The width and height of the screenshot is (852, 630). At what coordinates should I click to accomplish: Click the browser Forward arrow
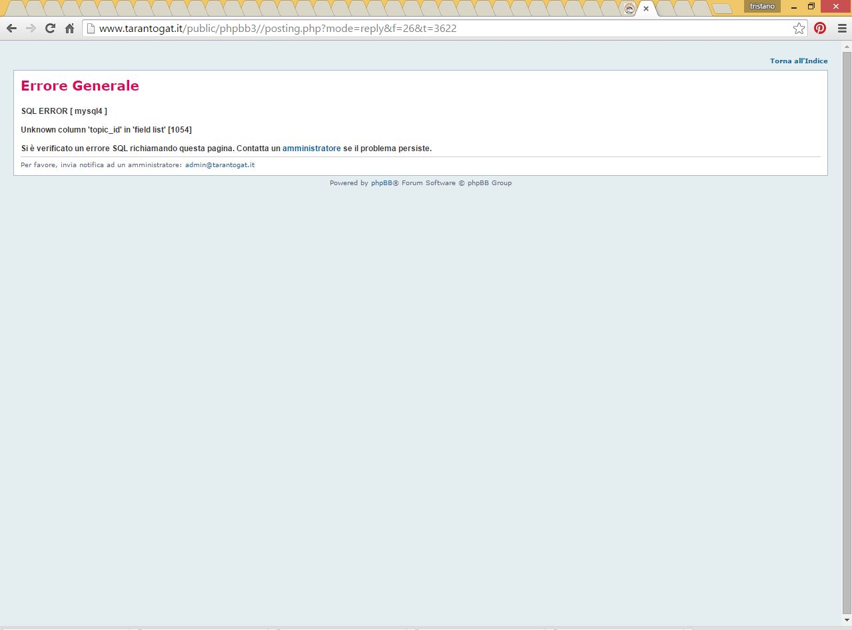coord(31,29)
